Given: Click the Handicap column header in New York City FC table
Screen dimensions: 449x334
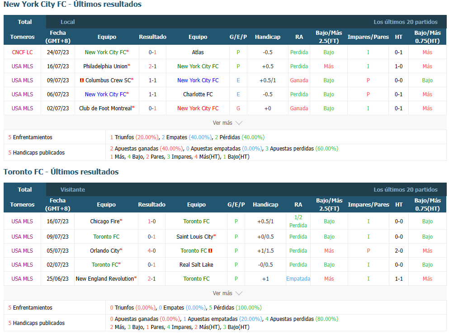Looking at the screenshot, I should tap(268, 37).
